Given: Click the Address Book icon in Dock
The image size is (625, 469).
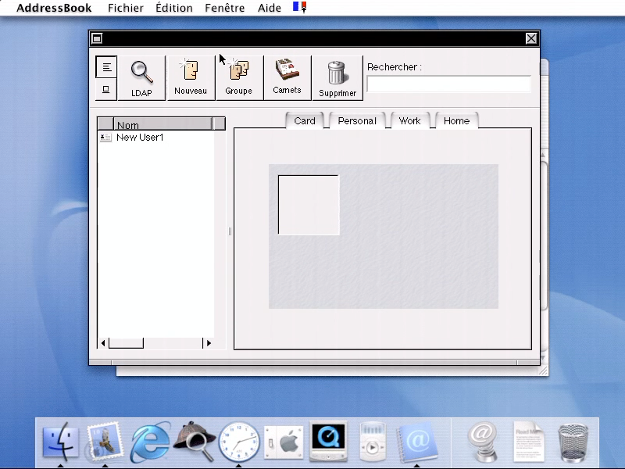Looking at the screenshot, I should tap(417, 442).
